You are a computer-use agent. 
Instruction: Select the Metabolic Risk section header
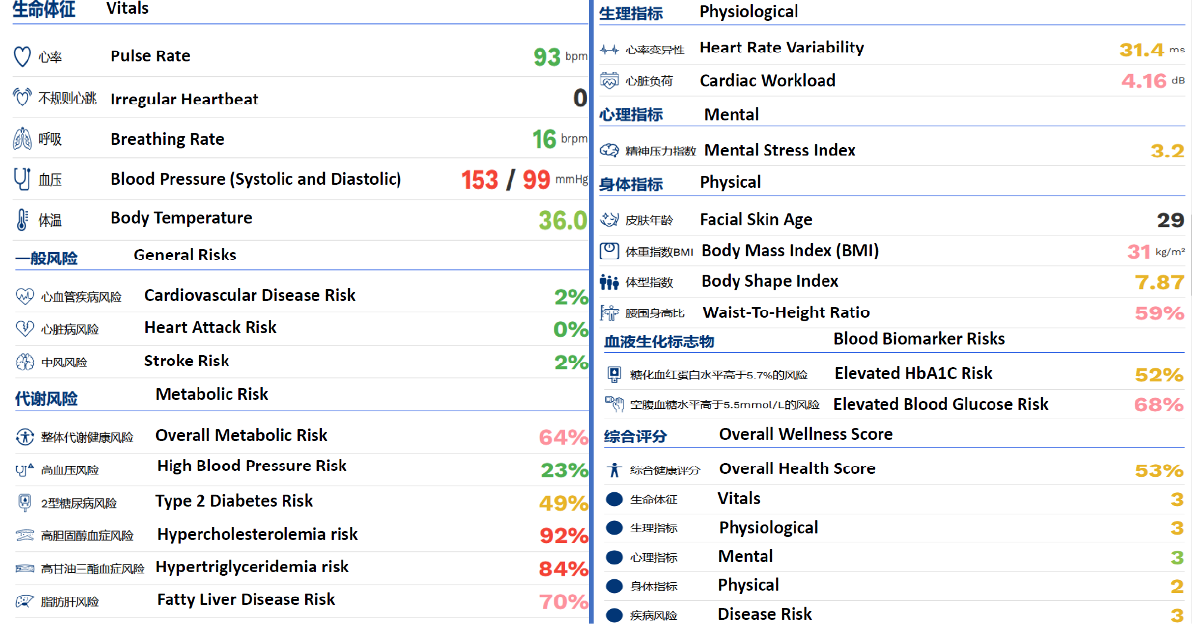point(212,395)
